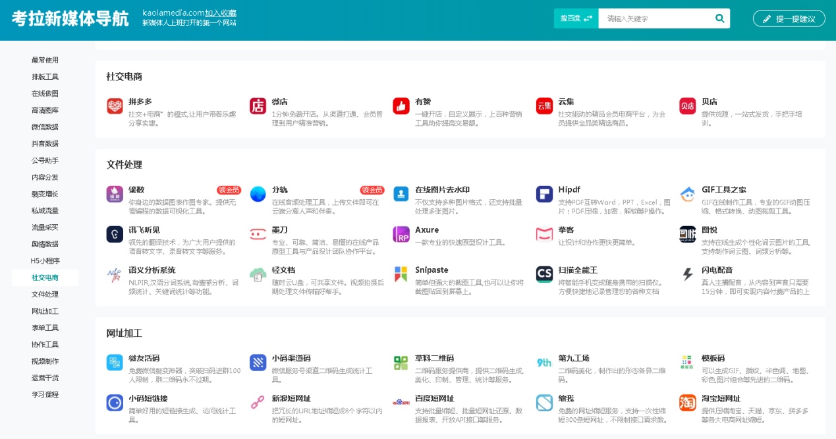The height and width of the screenshot is (439, 836).
Task: Select the 闪电配音 lightning icon
Action: point(687,272)
